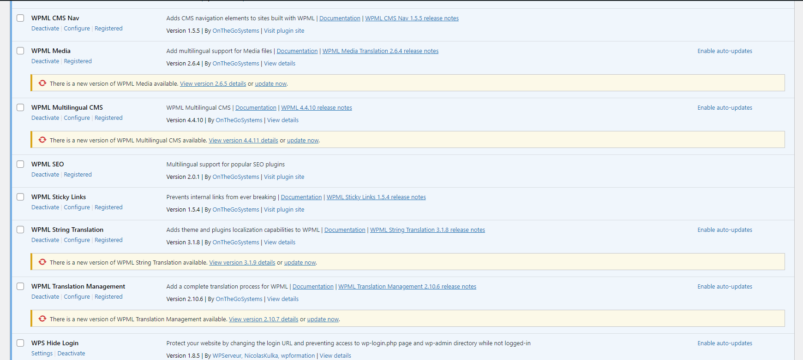Viewport: 803px width, 360px height.
Task: Visit plugin site for WPML CMS Nav
Action: point(284,31)
